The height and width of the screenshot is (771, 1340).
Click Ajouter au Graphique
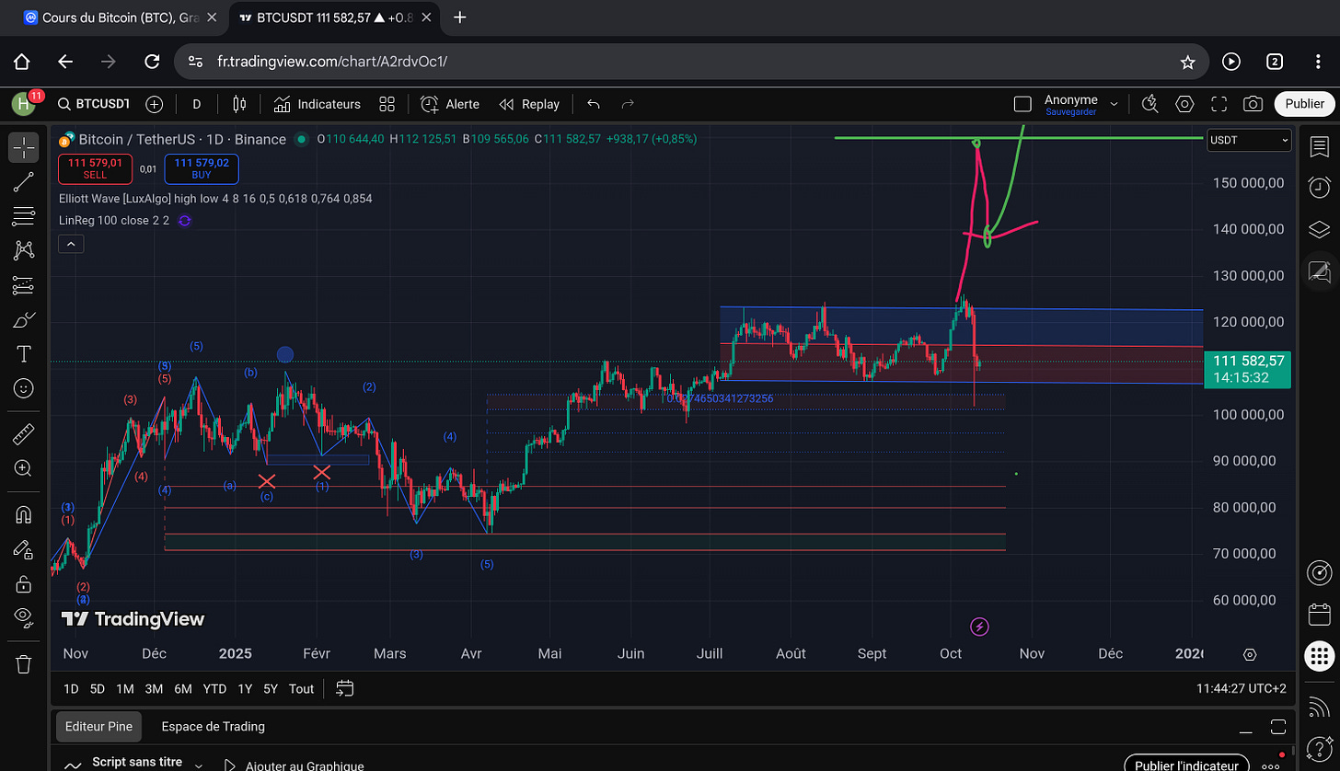tap(295, 765)
